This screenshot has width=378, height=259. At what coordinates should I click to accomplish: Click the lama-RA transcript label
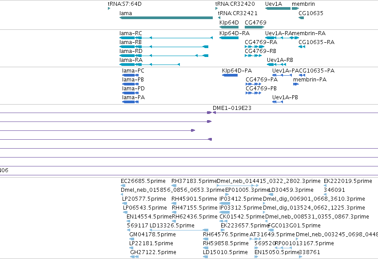pos(131,60)
